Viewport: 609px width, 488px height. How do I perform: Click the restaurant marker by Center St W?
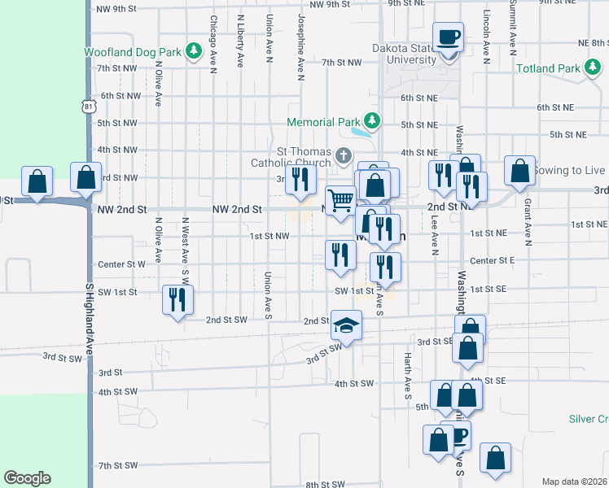[340, 255]
